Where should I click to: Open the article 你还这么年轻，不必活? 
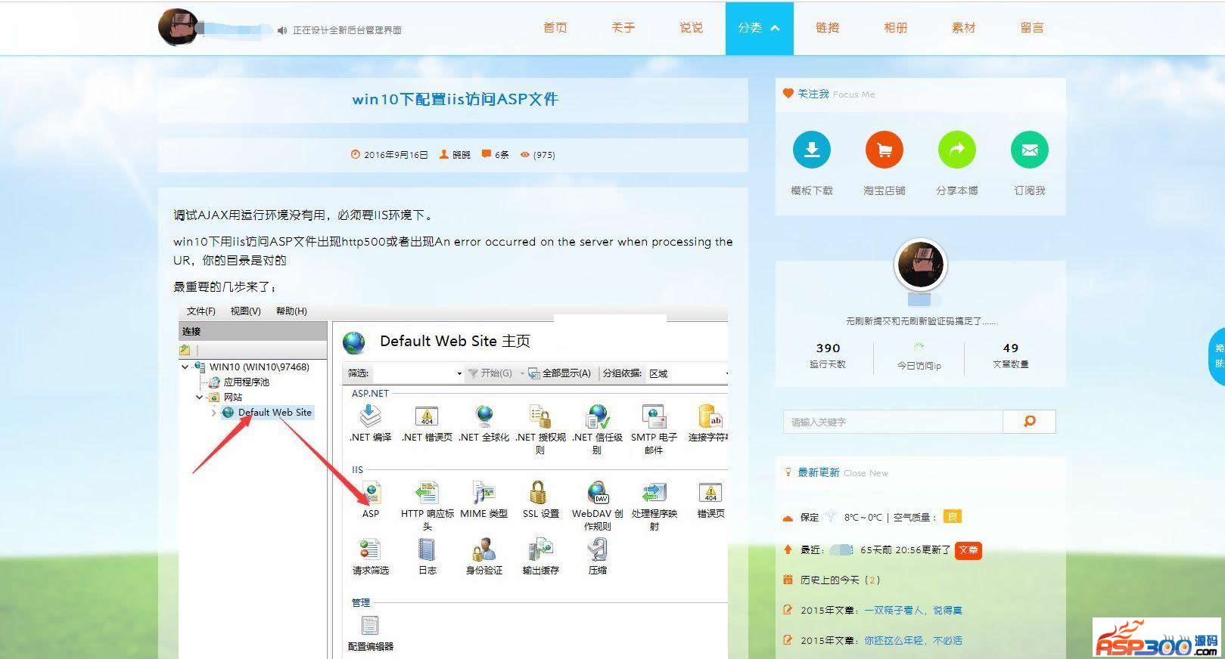coord(913,641)
